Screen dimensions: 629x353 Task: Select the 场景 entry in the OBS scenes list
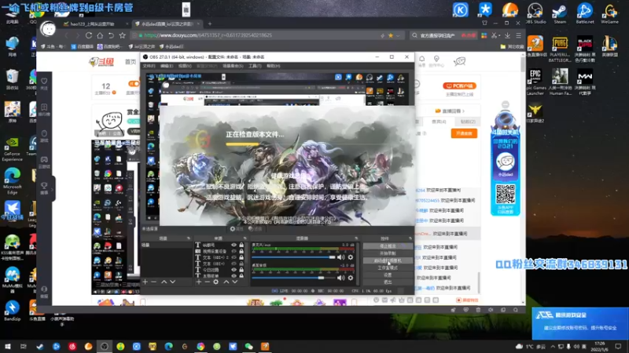(167, 245)
